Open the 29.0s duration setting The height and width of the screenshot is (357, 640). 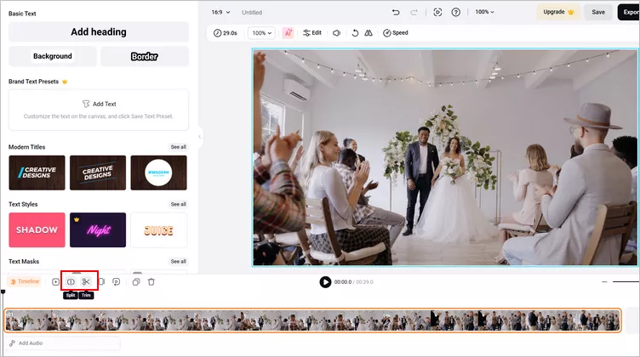[226, 33]
